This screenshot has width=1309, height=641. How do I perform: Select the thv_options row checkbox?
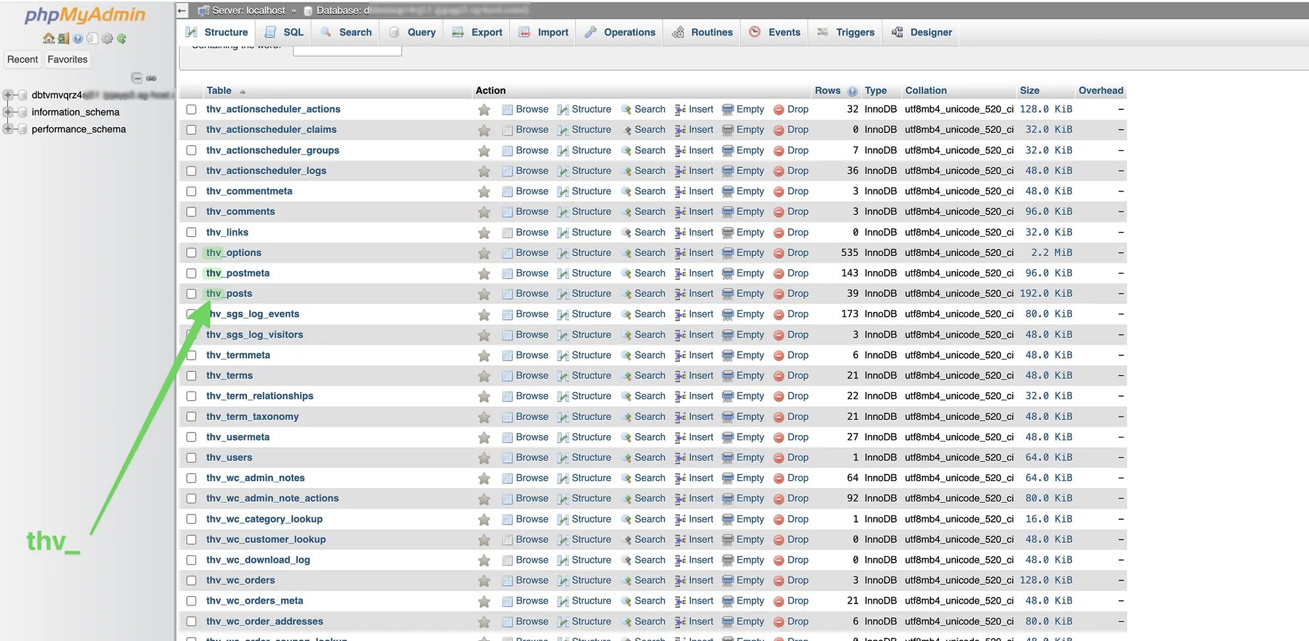point(191,253)
